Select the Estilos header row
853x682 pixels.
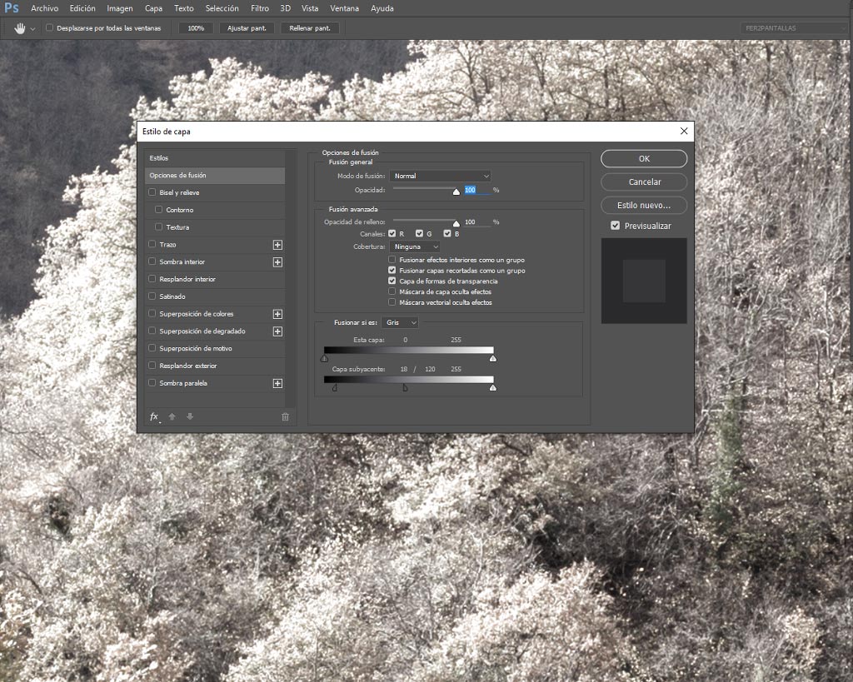coord(215,157)
